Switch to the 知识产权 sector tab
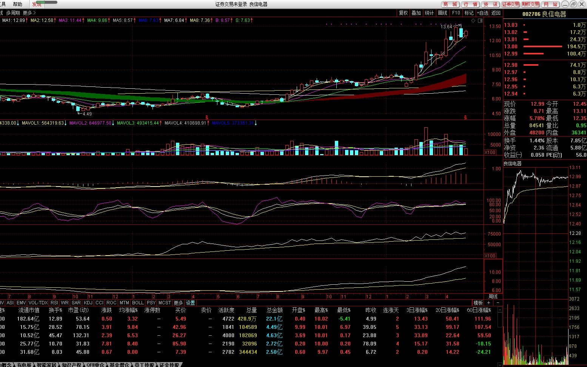Viewport: 587px width, 367px height. [72, 365]
